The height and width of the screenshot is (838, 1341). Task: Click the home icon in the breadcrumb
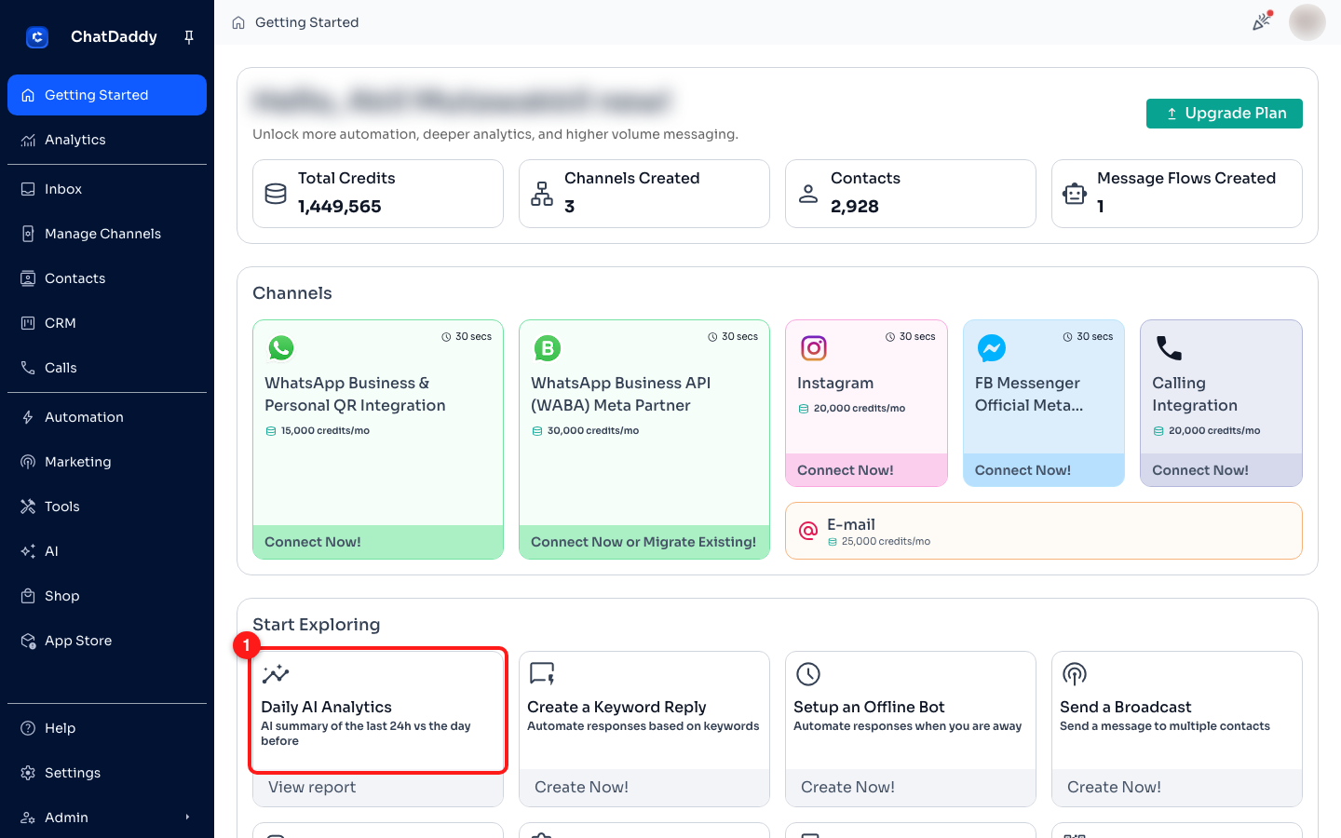[x=238, y=22]
